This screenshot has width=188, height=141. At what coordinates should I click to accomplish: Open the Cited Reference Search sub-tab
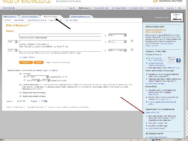click(37, 20)
